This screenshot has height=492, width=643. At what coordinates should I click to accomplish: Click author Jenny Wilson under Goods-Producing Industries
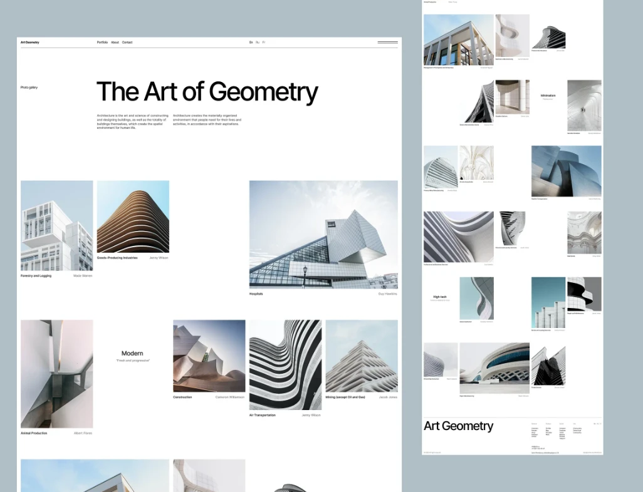(x=159, y=258)
